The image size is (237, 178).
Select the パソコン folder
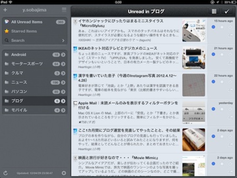coord(35,92)
